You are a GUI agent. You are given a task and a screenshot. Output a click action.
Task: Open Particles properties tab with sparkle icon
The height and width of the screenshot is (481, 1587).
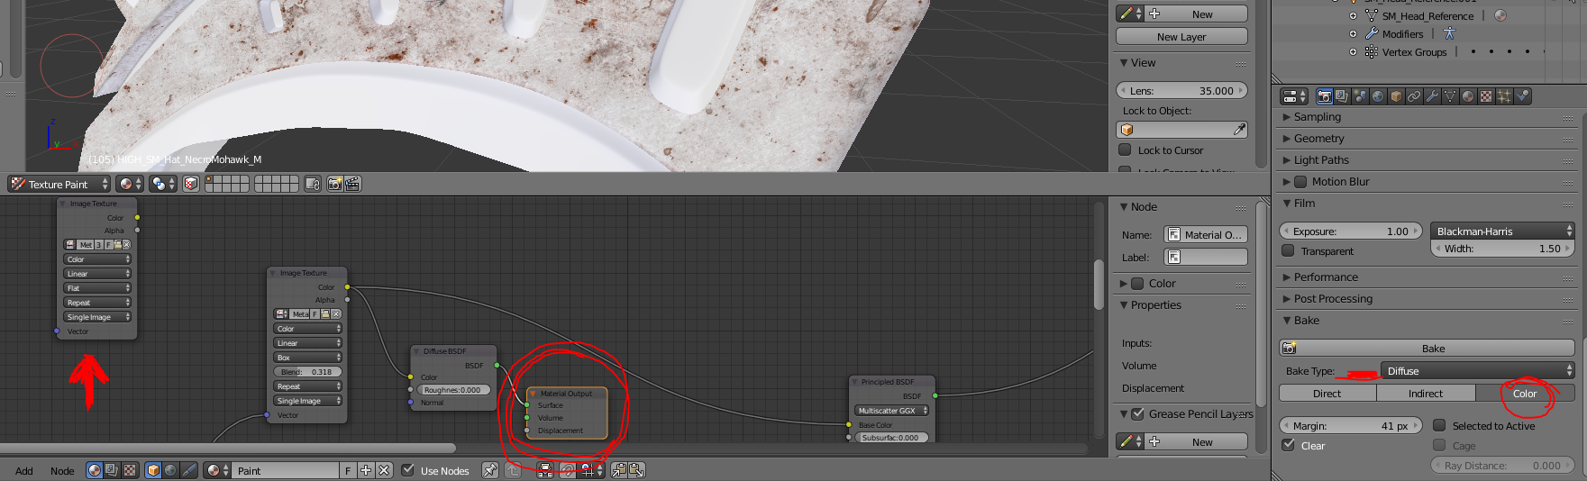pyautogui.click(x=1504, y=96)
